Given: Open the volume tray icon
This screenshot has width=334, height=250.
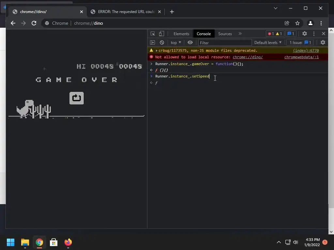Looking at the screenshot, I should (296, 242).
